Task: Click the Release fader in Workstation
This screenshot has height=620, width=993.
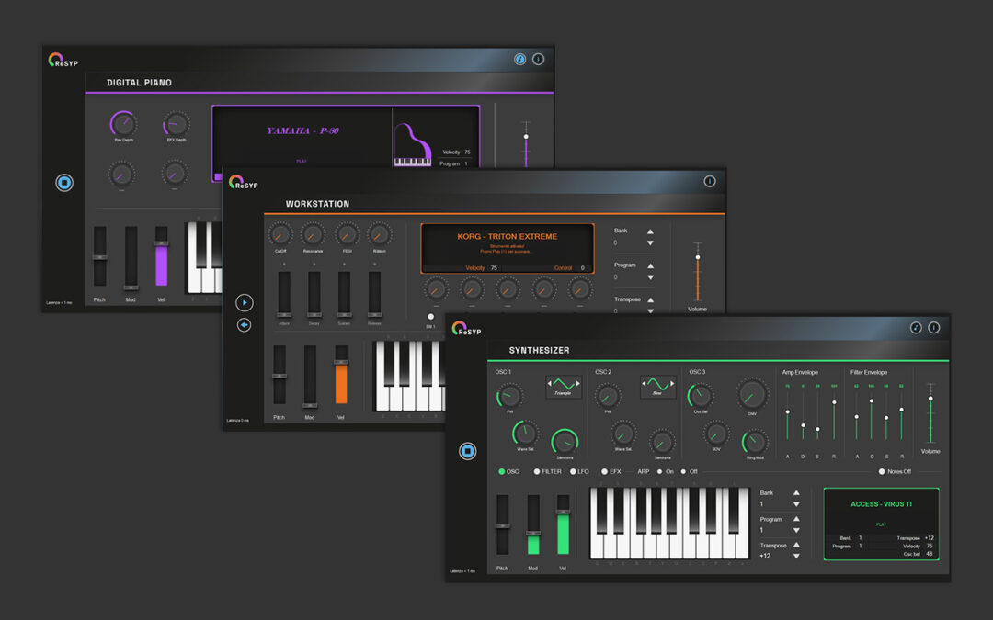Action: click(x=375, y=294)
